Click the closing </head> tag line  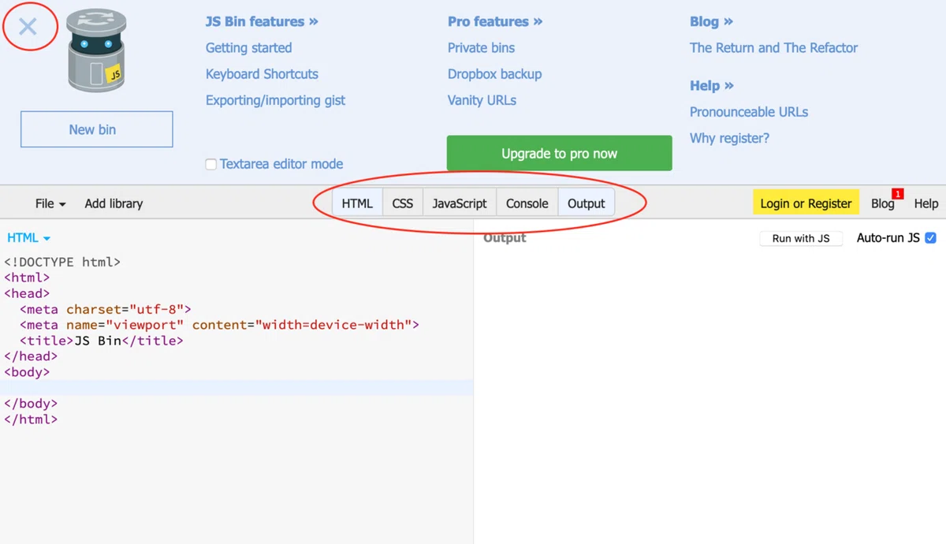[31, 356]
